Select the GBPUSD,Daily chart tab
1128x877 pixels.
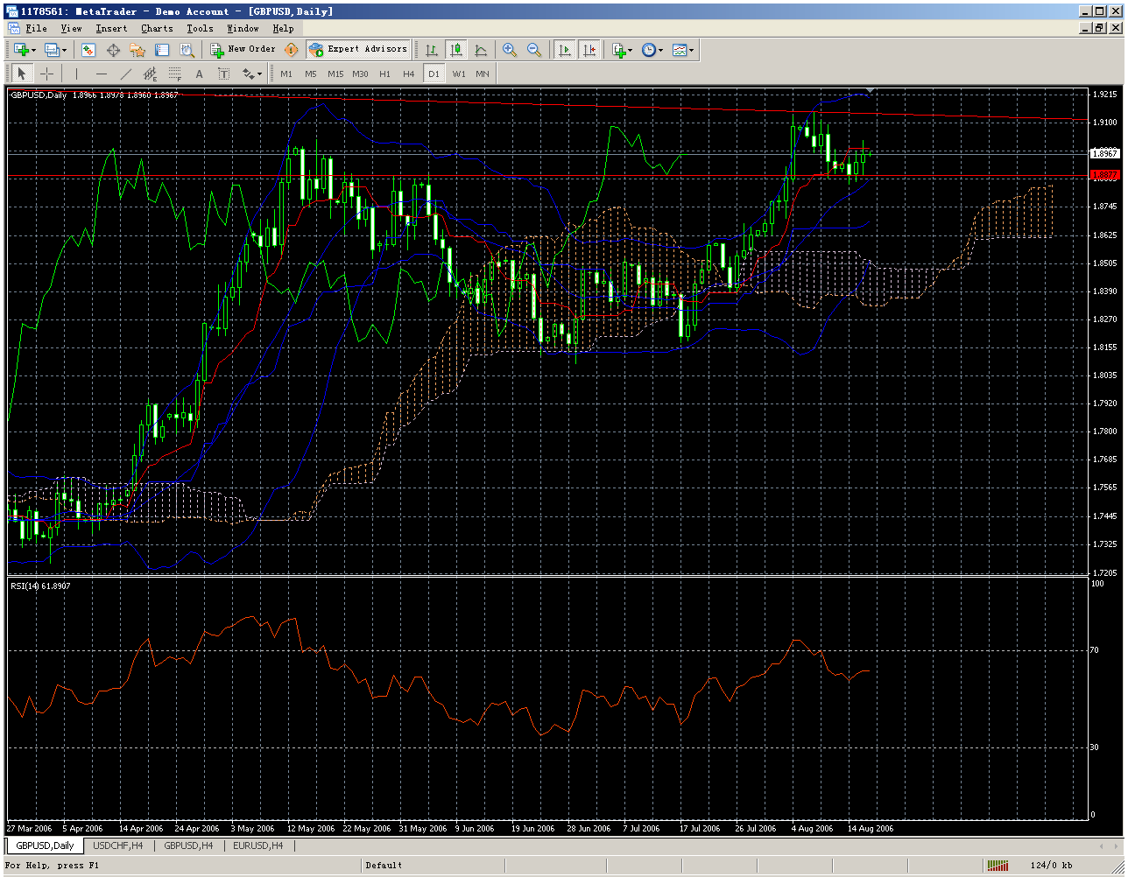click(45, 846)
